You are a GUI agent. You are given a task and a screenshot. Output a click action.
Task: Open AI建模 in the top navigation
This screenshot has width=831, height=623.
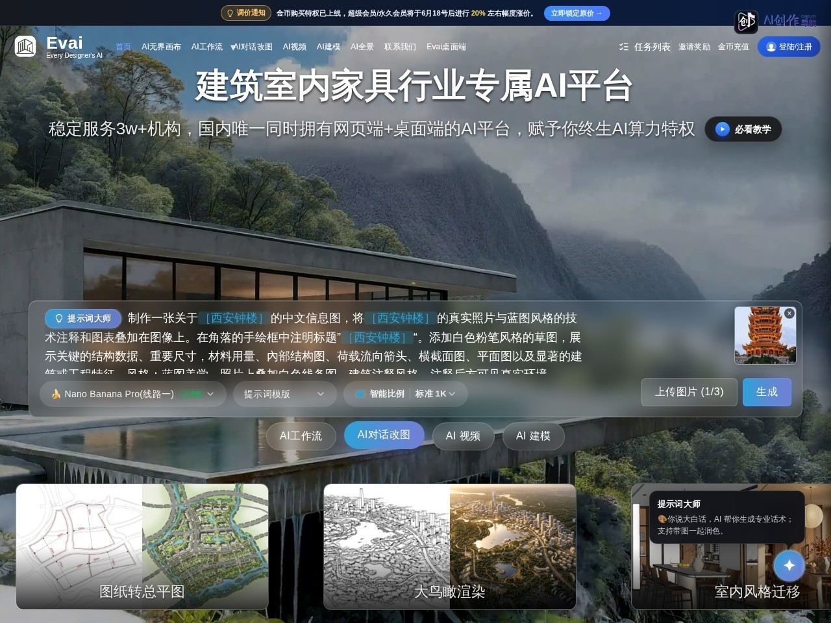328,47
